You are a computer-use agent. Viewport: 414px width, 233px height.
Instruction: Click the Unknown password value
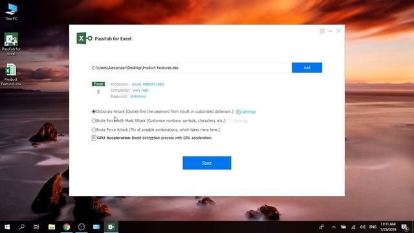(x=138, y=96)
